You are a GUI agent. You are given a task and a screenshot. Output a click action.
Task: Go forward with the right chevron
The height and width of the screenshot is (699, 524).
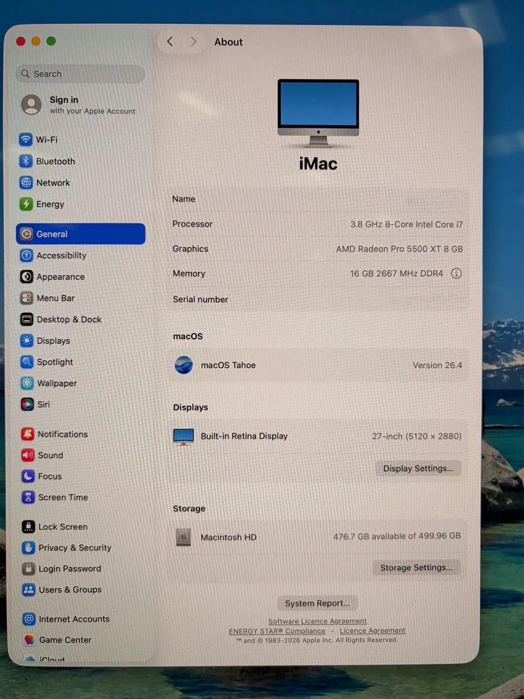pos(193,41)
